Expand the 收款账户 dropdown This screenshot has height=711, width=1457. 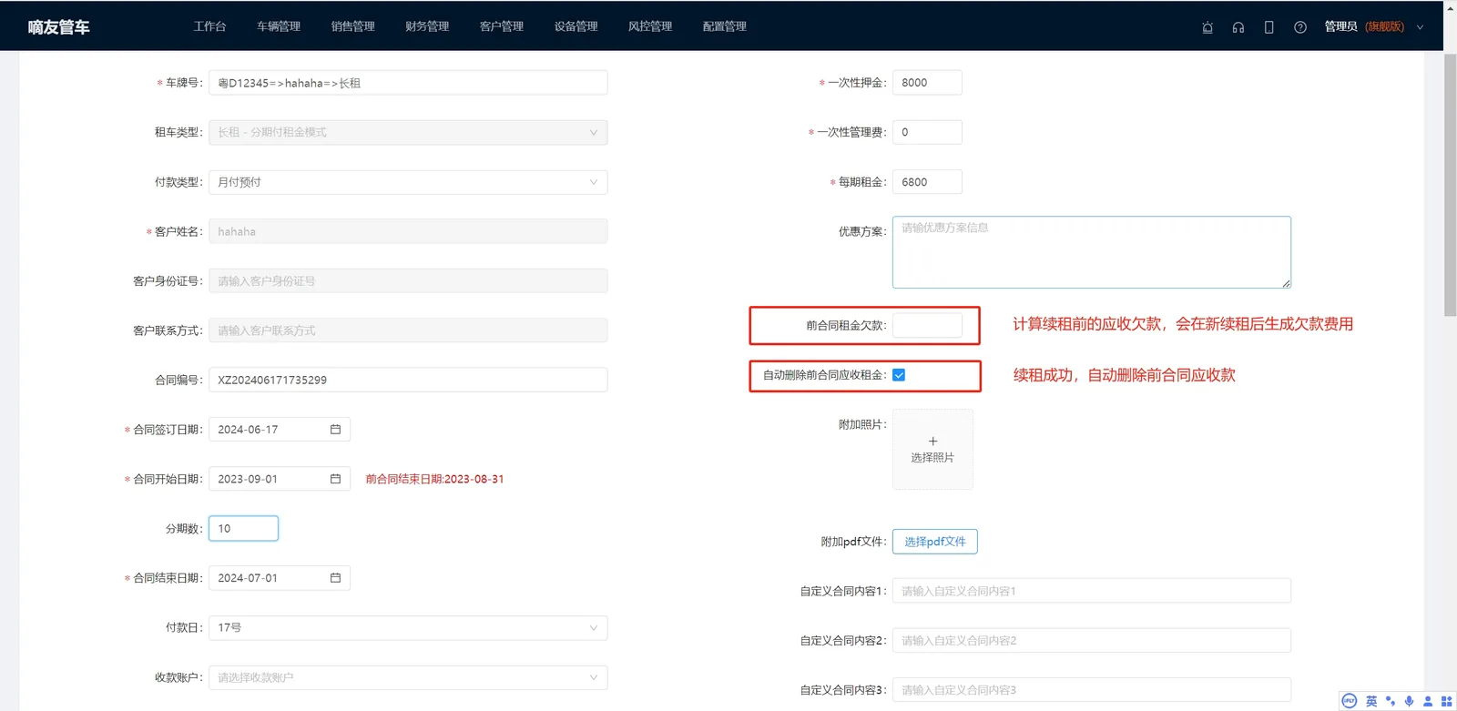click(x=408, y=677)
